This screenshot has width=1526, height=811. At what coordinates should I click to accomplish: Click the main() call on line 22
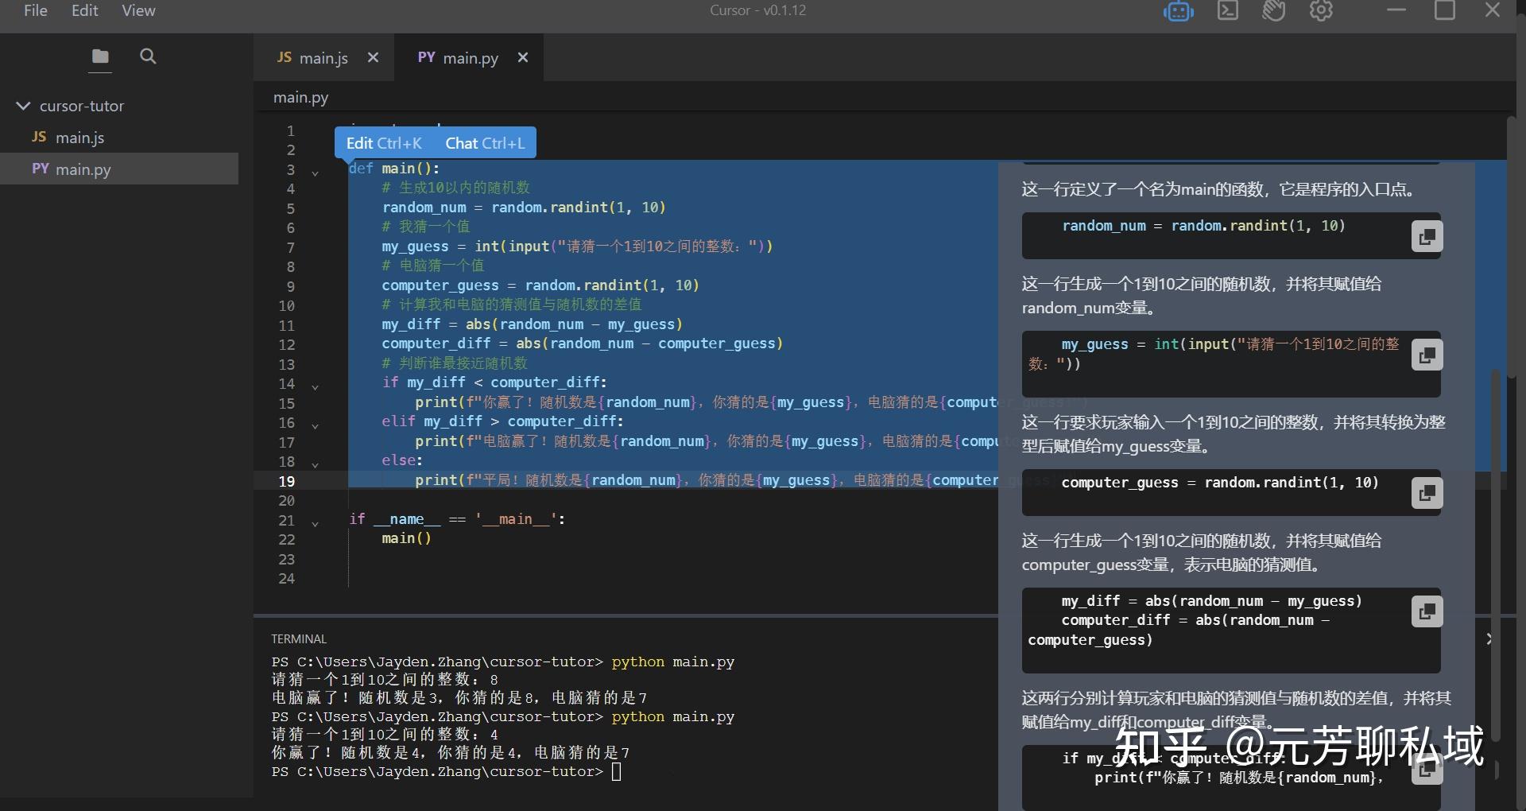[x=406, y=538]
